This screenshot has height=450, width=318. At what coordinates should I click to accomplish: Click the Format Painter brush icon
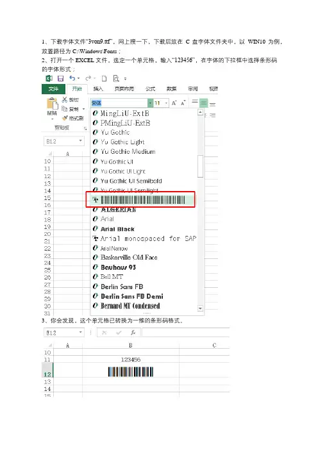tap(65, 118)
